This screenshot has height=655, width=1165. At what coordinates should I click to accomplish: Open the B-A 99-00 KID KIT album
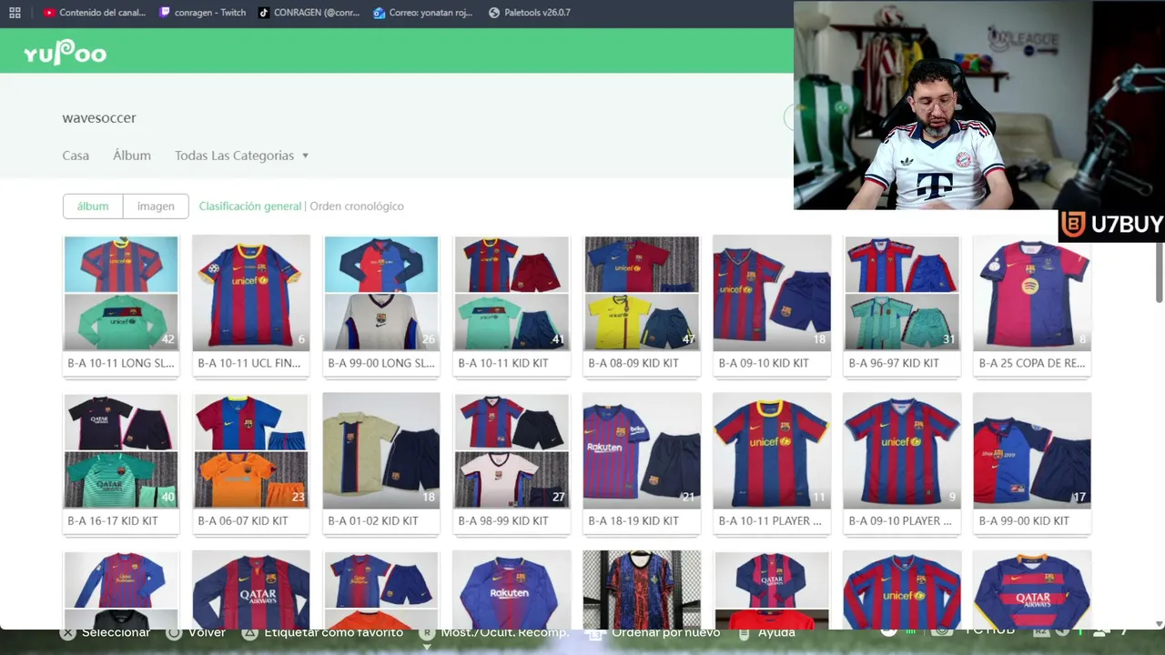click(x=1032, y=463)
